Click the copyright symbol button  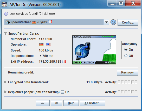click(x=56, y=103)
